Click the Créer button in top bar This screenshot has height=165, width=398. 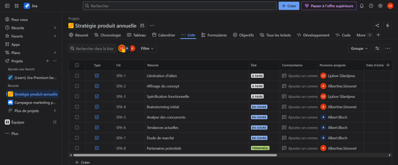tap(289, 6)
